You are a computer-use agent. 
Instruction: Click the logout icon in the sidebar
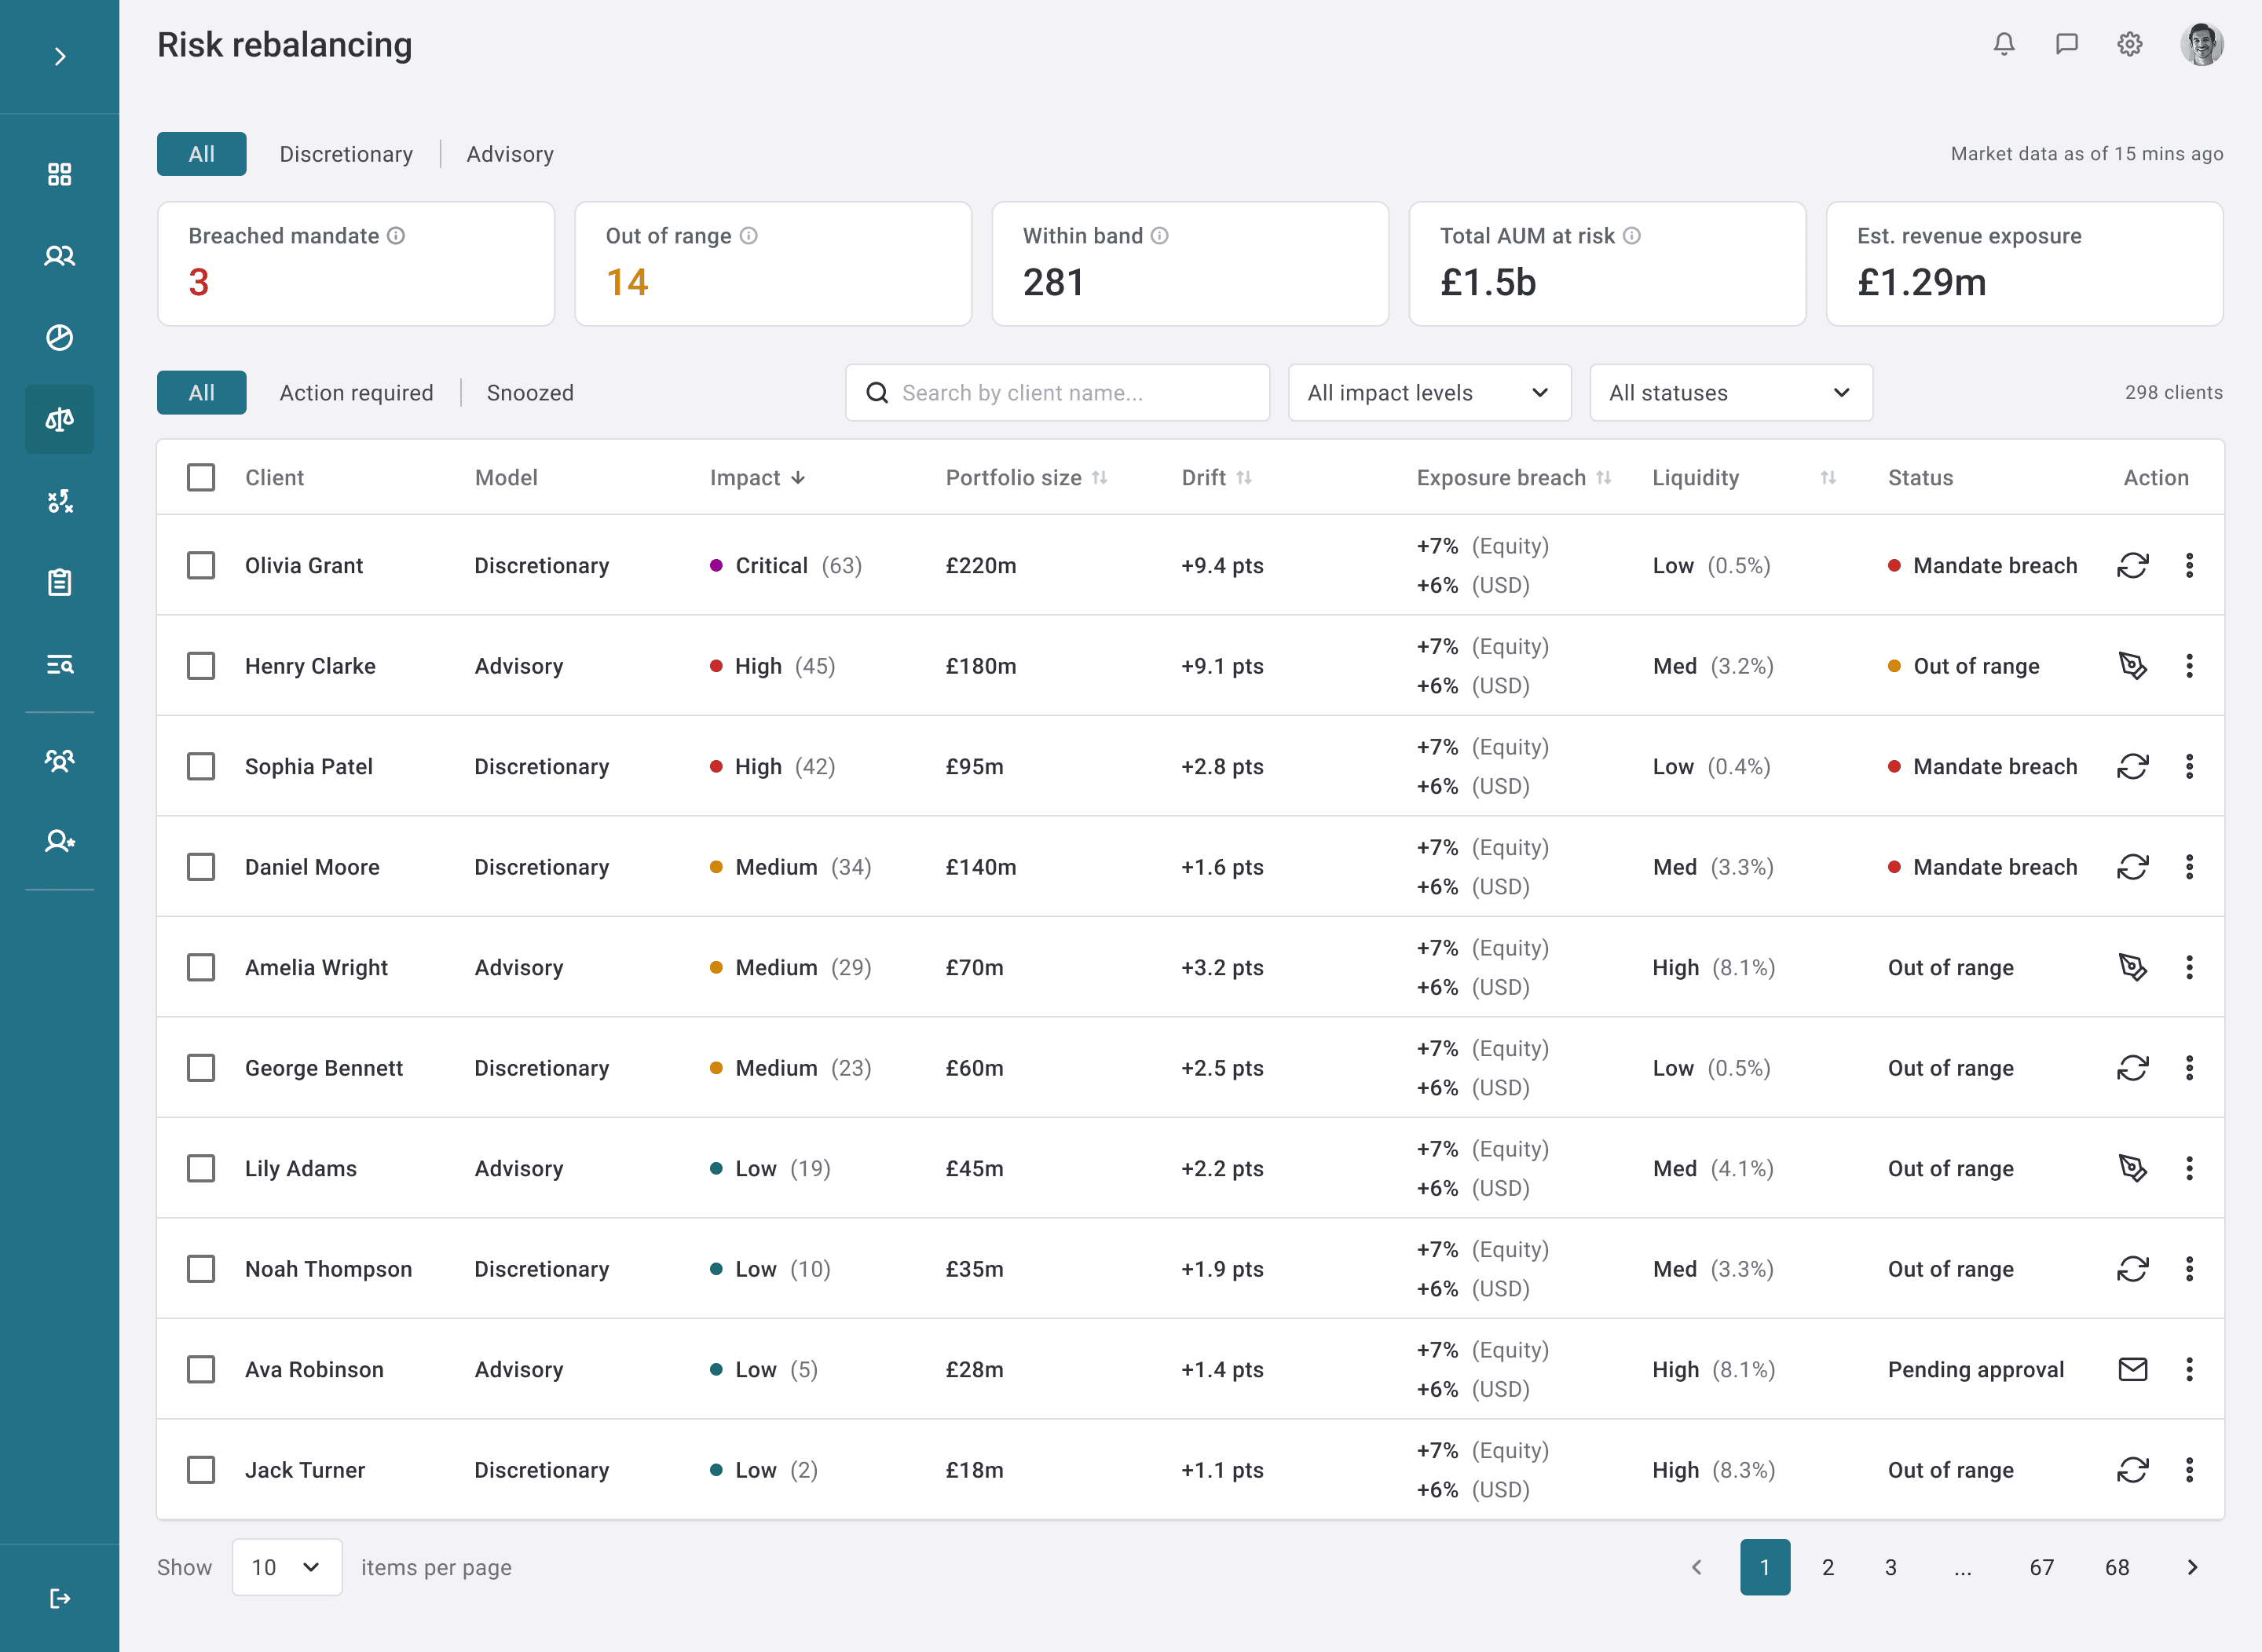coord(59,1598)
